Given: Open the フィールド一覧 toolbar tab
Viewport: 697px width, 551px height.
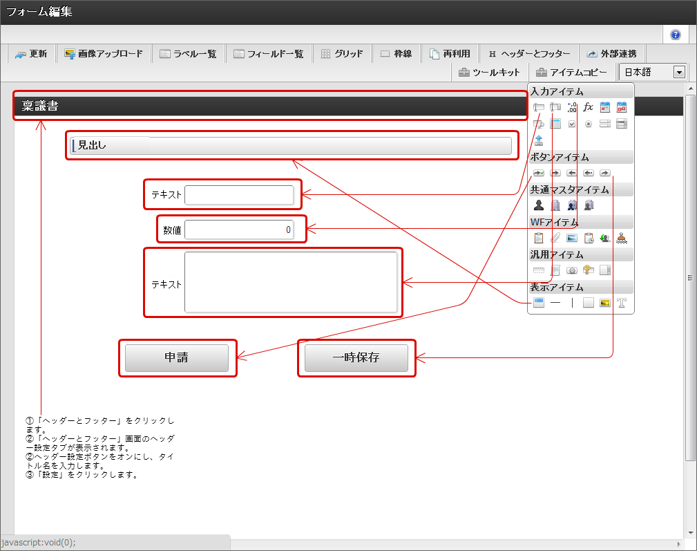Looking at the screenshot, I should 269,54.
